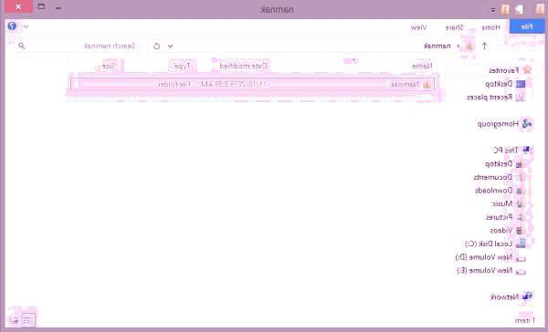This screenshot has width=548, height=332.
Task: Switch to large icons view in status bar
Action: click(x=15, y=320)
